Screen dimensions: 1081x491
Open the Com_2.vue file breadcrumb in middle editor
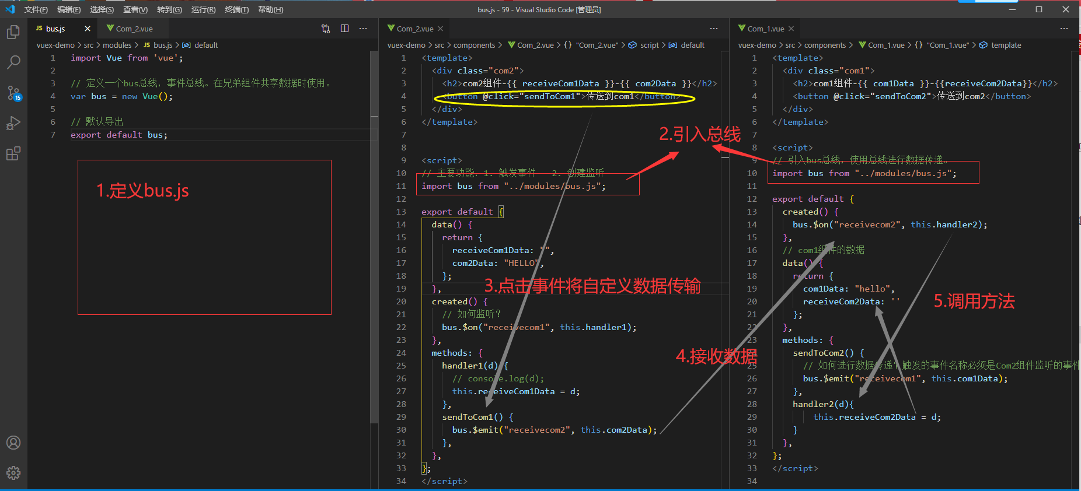coord(531,45)
